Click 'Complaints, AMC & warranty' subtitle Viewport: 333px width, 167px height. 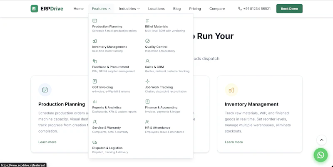click(x=110, y=132)
